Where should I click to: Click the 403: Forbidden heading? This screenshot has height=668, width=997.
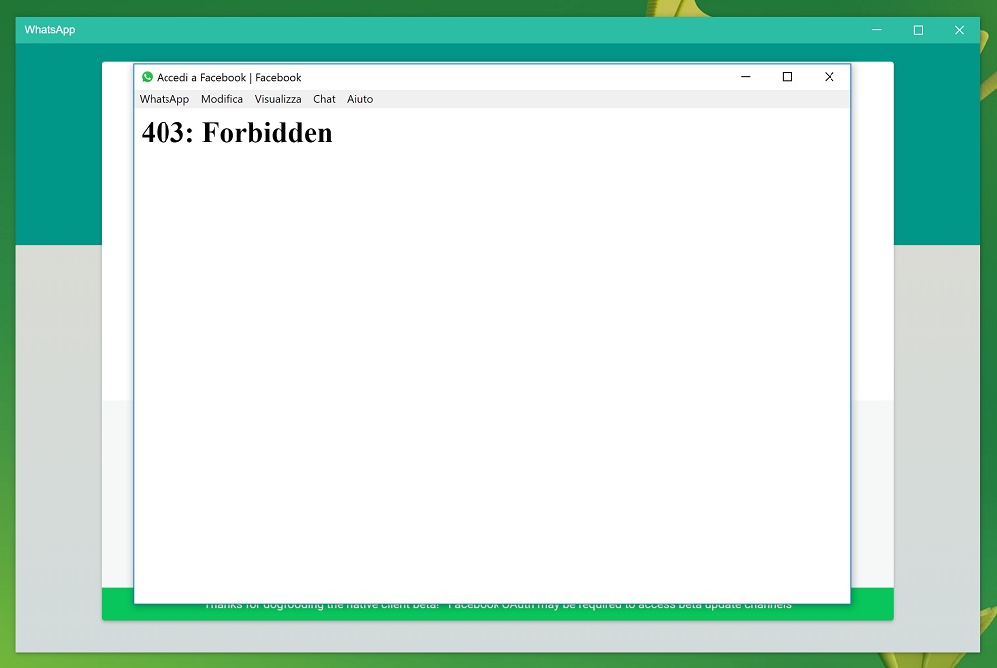coord(236,133)
